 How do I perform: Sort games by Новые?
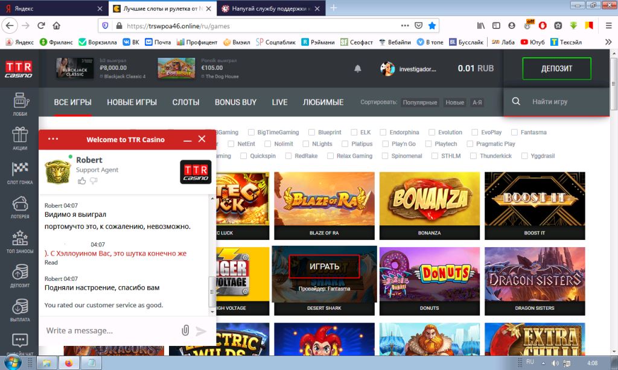[454, 102]
